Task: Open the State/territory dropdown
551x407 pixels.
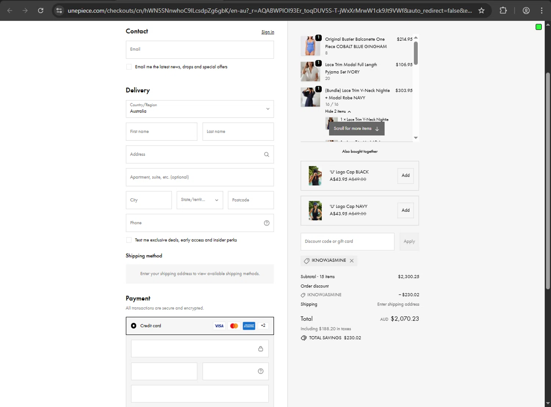Action: [x=200, y=200]
